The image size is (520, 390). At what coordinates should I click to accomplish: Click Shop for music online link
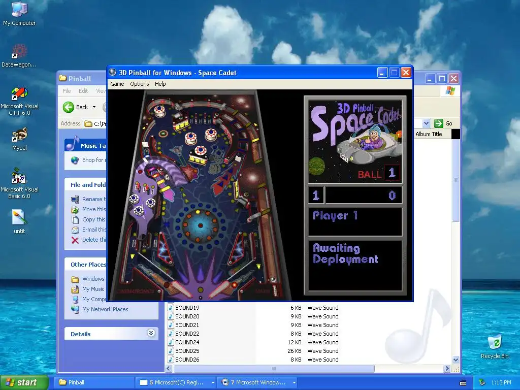pyautogui.click(x=94, y=160)
